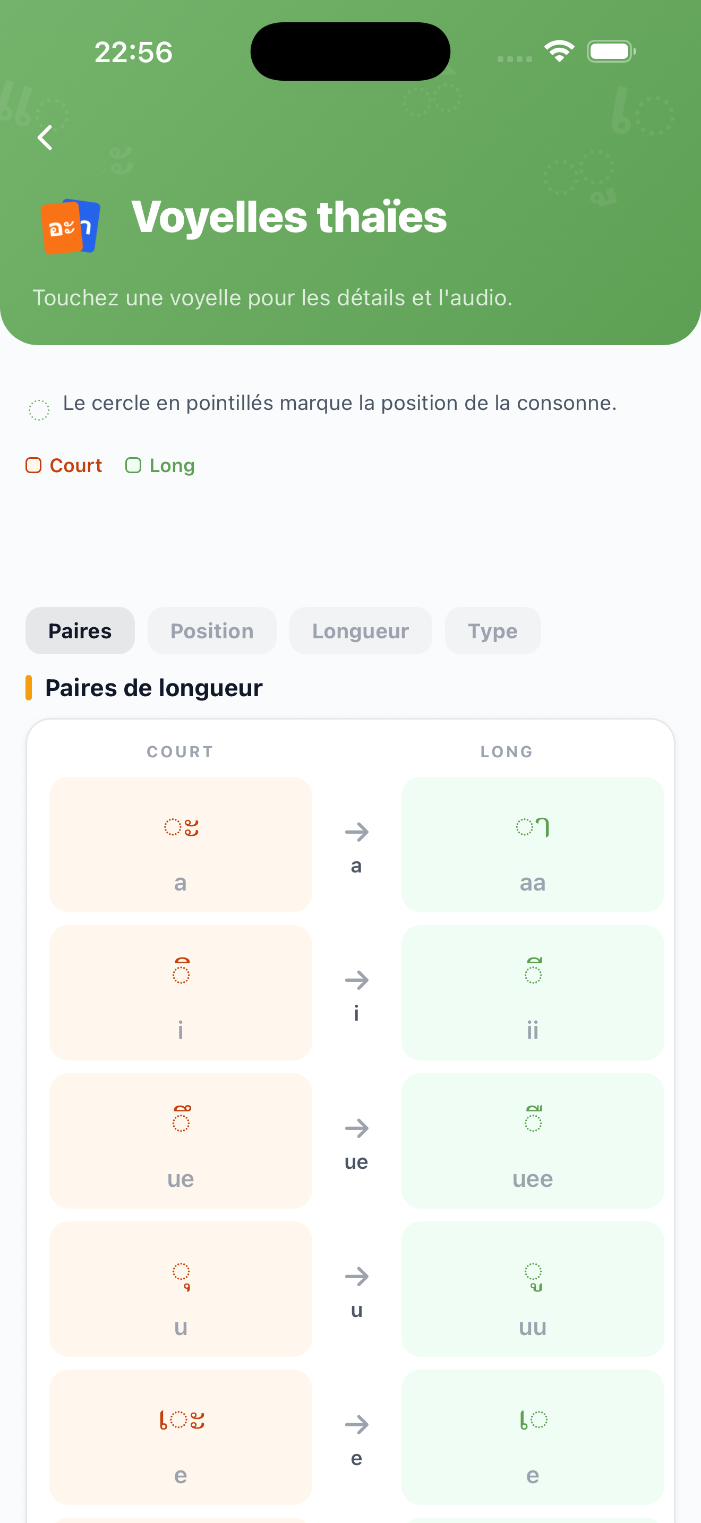Toggle the Court legend checkbox
This screenshot has width=701, height=1523.
[33, 465]
